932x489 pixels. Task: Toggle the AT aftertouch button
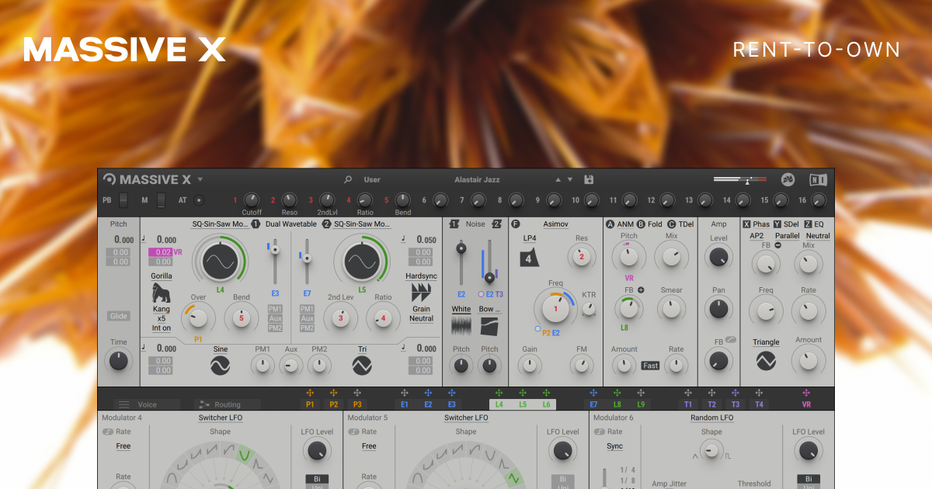(199, 200)
